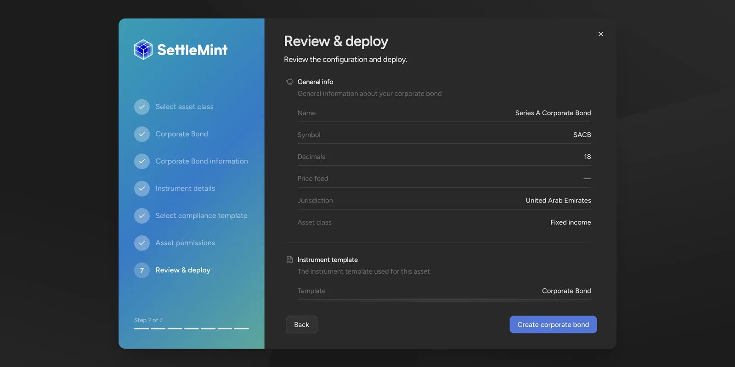Click the Instrument template document icon
Image resolution: width=735 pixels, height=367 pixels.
tap(290, 260)
